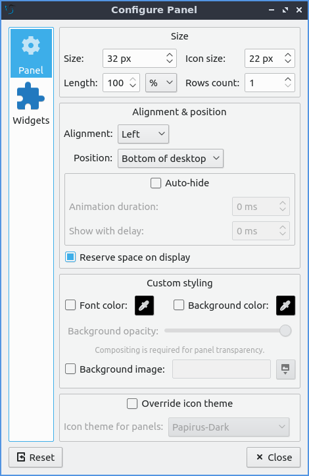Increase panel Size with the up arrow
Viewport: 309px width, 476px height.
tap(170, 55)
